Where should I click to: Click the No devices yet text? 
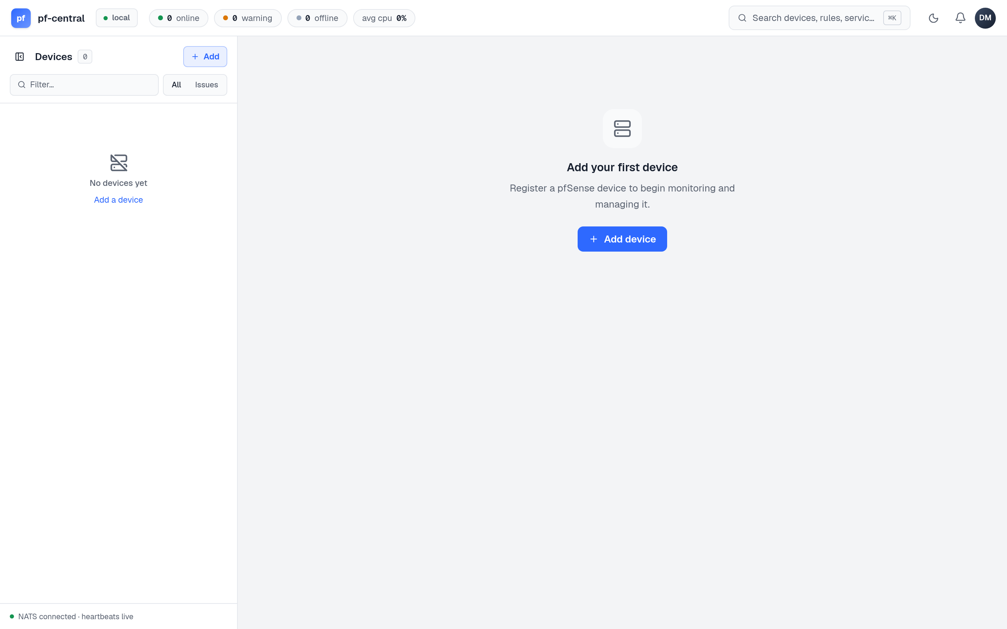119,183
